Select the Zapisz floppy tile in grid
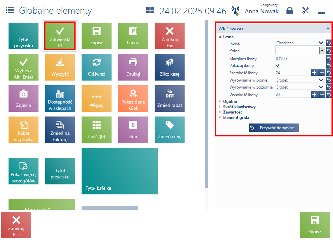333x240 pixels. (96, 36)
